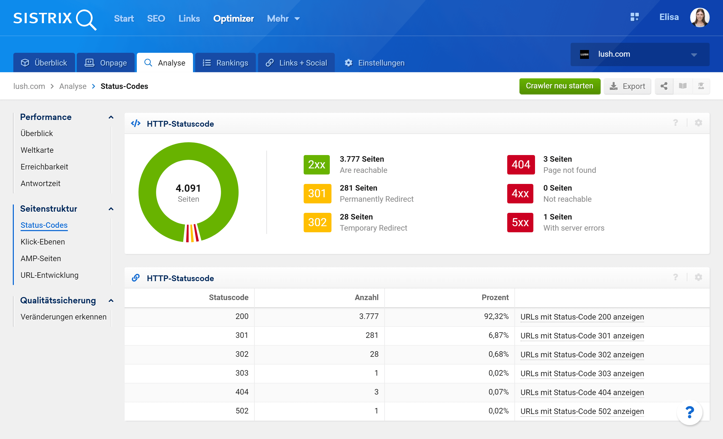Open the Links + Social tab
The height and width of the screenshot is (439, 723).
coord(296,63)
